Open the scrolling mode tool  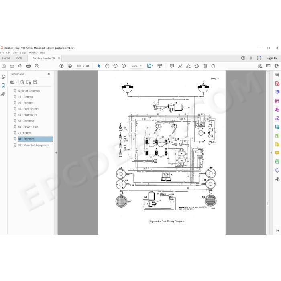coord(159,66)
